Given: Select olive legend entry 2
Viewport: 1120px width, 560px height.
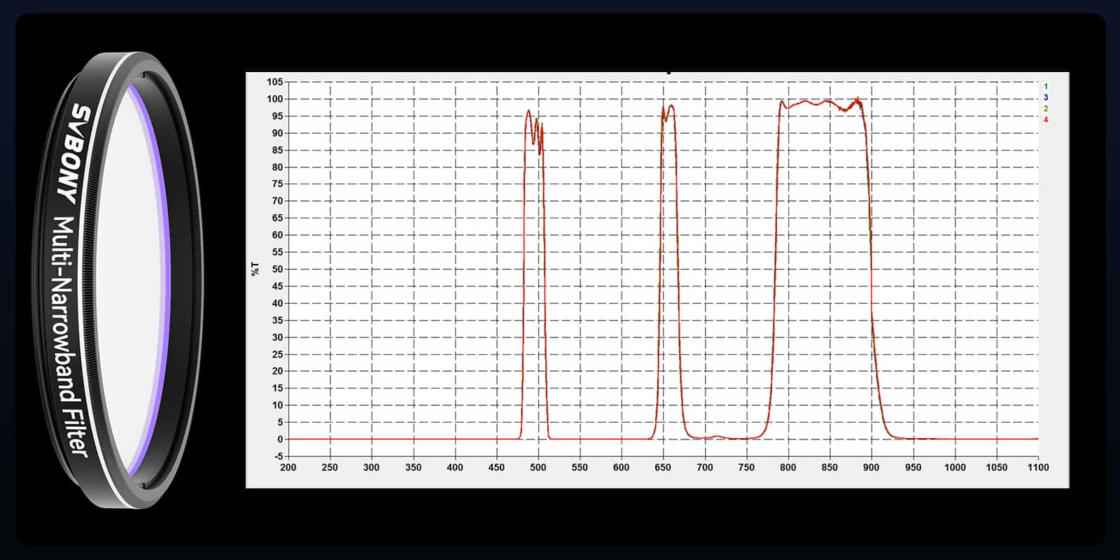Looking at the screenshot, I should [x=1046, y=108].
